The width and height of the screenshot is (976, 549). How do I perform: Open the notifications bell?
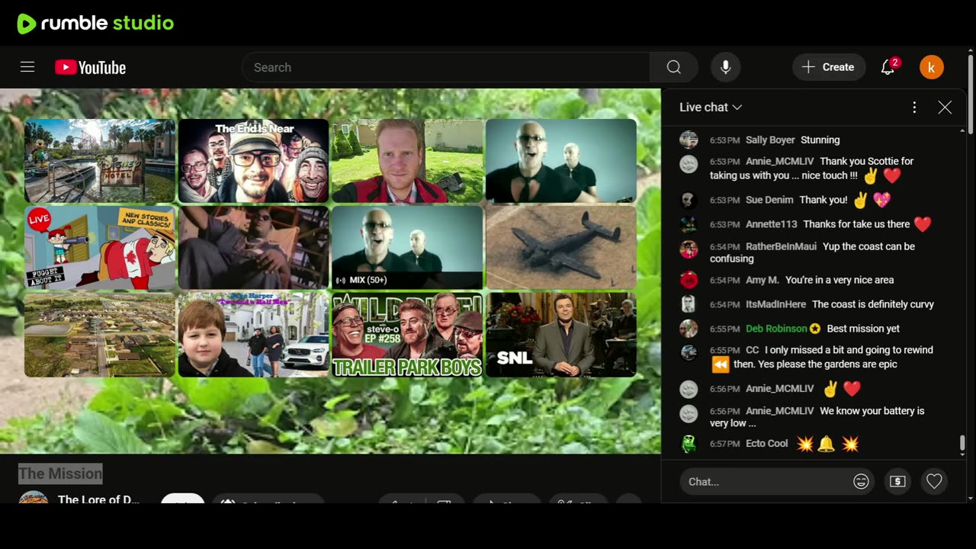pos(888,67)
